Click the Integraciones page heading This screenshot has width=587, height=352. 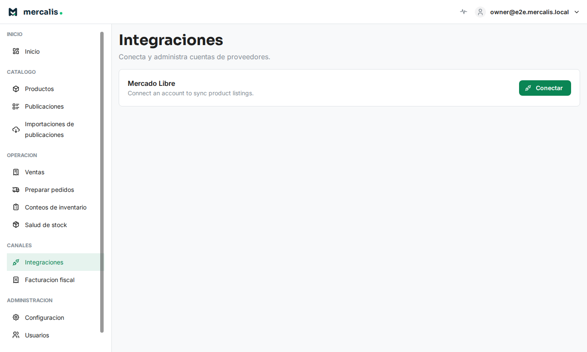[171, 40]
